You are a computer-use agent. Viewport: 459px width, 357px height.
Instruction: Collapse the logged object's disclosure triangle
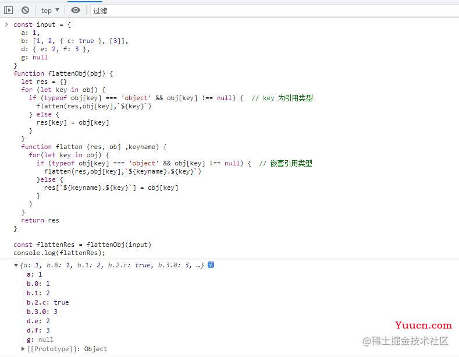point(16,265)
